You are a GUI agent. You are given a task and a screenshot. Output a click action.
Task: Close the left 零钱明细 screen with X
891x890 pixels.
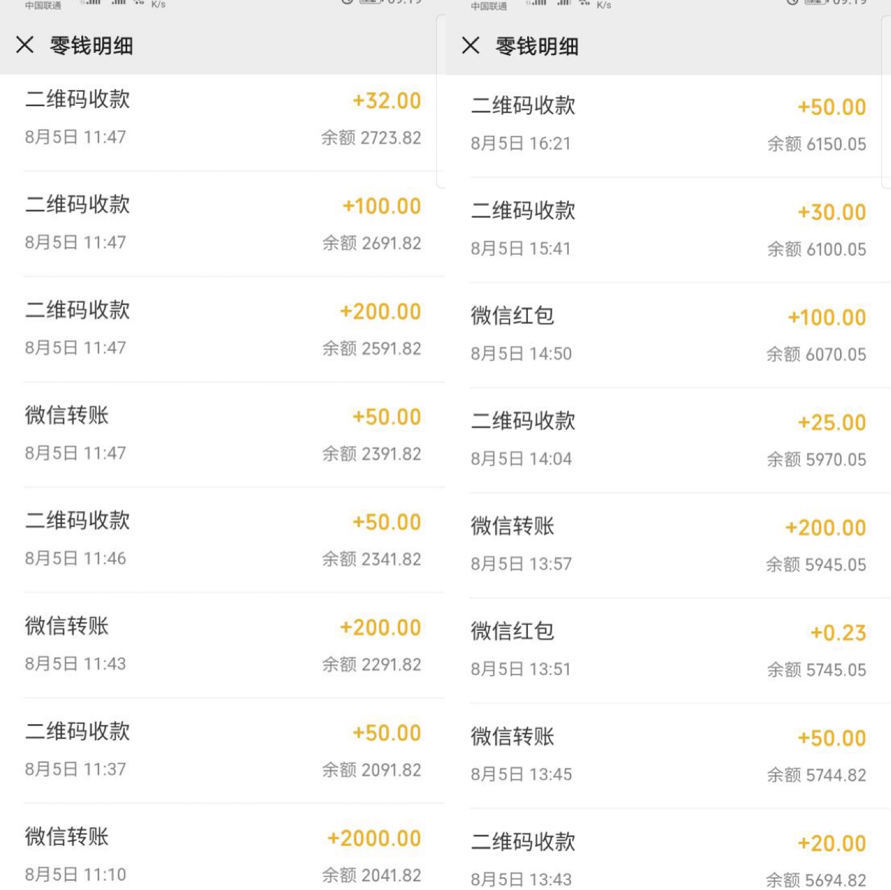point(25,45)
